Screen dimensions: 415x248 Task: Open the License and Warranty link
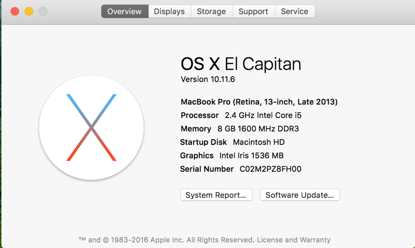click(293, 240)
